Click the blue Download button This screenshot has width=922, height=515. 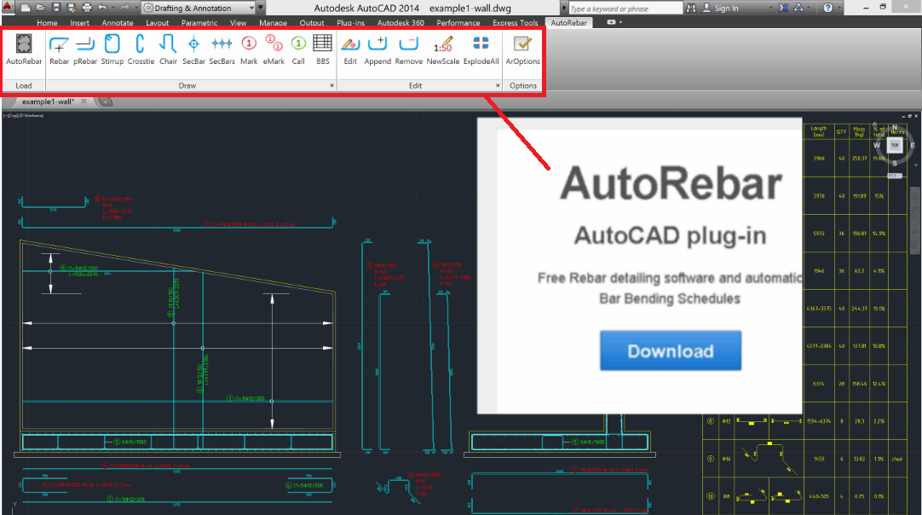point(671,350)
